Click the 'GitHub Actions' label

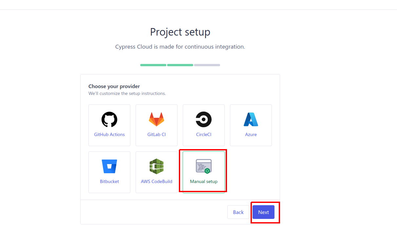[109, 134]
